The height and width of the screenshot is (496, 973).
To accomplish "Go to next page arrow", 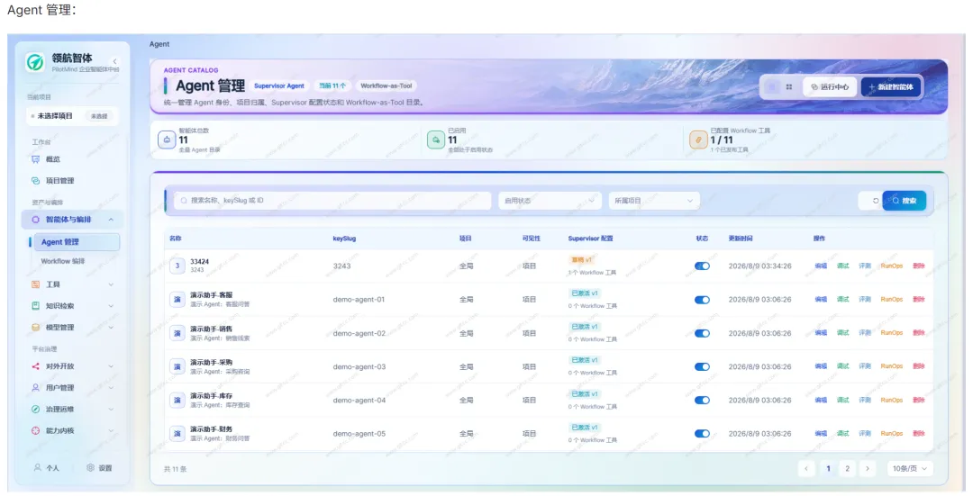I will click(867, 469).
